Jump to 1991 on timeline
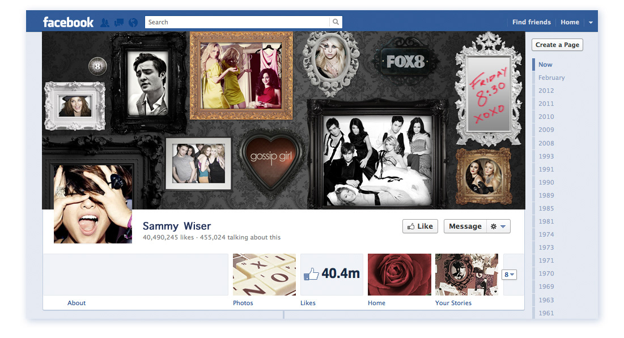This screenshot has width=624, height=338. click(546, 169)
